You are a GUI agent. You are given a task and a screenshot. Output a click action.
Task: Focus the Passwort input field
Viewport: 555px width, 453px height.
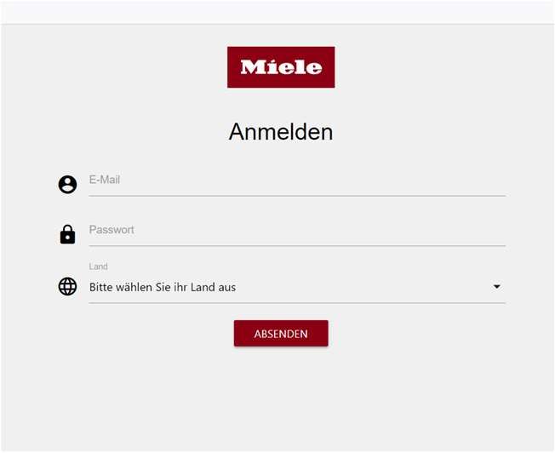coord(298,231)
